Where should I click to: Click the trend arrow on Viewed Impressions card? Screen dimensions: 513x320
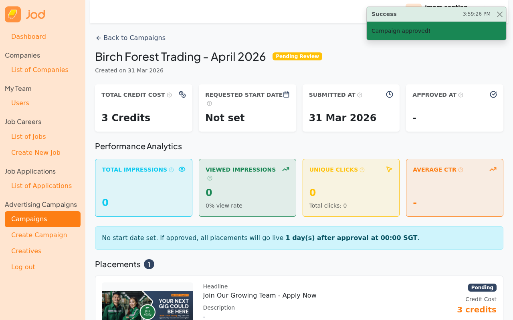click(x=285, y=169)
